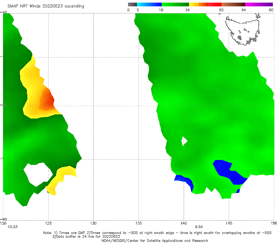Screen dimensions: 277x243
Task: Click the latitude label "-60"
Action: (4, 219)
